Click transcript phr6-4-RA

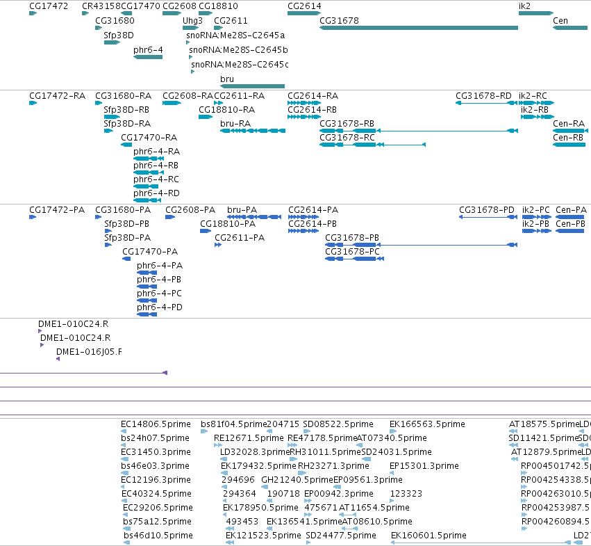[156, 152]
